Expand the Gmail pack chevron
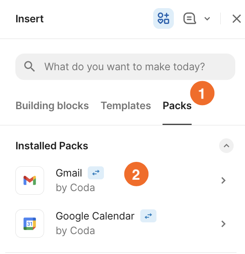Screen dimensions: 245x254 pyautogui.click(x=224, y=181)
